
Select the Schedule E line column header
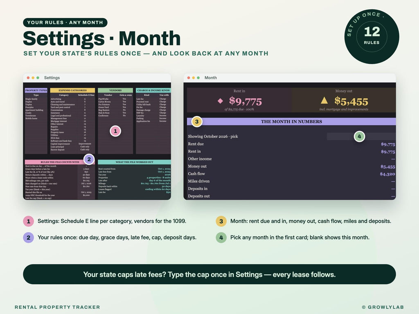click(86, 95)
